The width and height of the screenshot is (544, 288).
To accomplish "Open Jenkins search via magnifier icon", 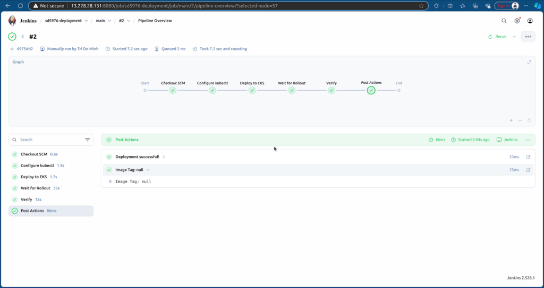I will 504,21.
